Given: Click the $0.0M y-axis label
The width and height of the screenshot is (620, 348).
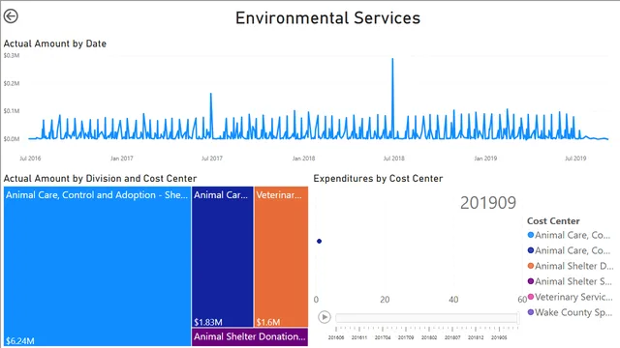Looking at the screenshot, I should pyautogui.click(x=12, y=139).
